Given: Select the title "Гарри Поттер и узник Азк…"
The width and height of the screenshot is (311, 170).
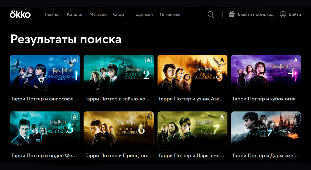Looking at the screenshot, I should [x=192, y=99].
